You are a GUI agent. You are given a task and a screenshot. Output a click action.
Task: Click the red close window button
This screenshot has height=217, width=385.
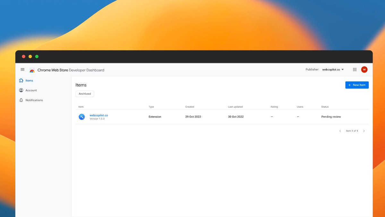[x=23, y=57]
